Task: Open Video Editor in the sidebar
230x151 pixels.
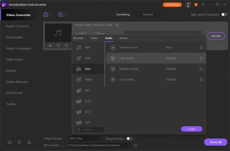Action: tap(15, 60)
